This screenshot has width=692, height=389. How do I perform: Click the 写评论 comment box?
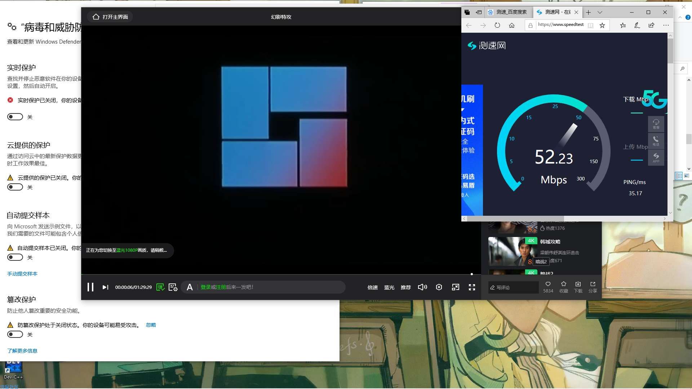(514, 287)
